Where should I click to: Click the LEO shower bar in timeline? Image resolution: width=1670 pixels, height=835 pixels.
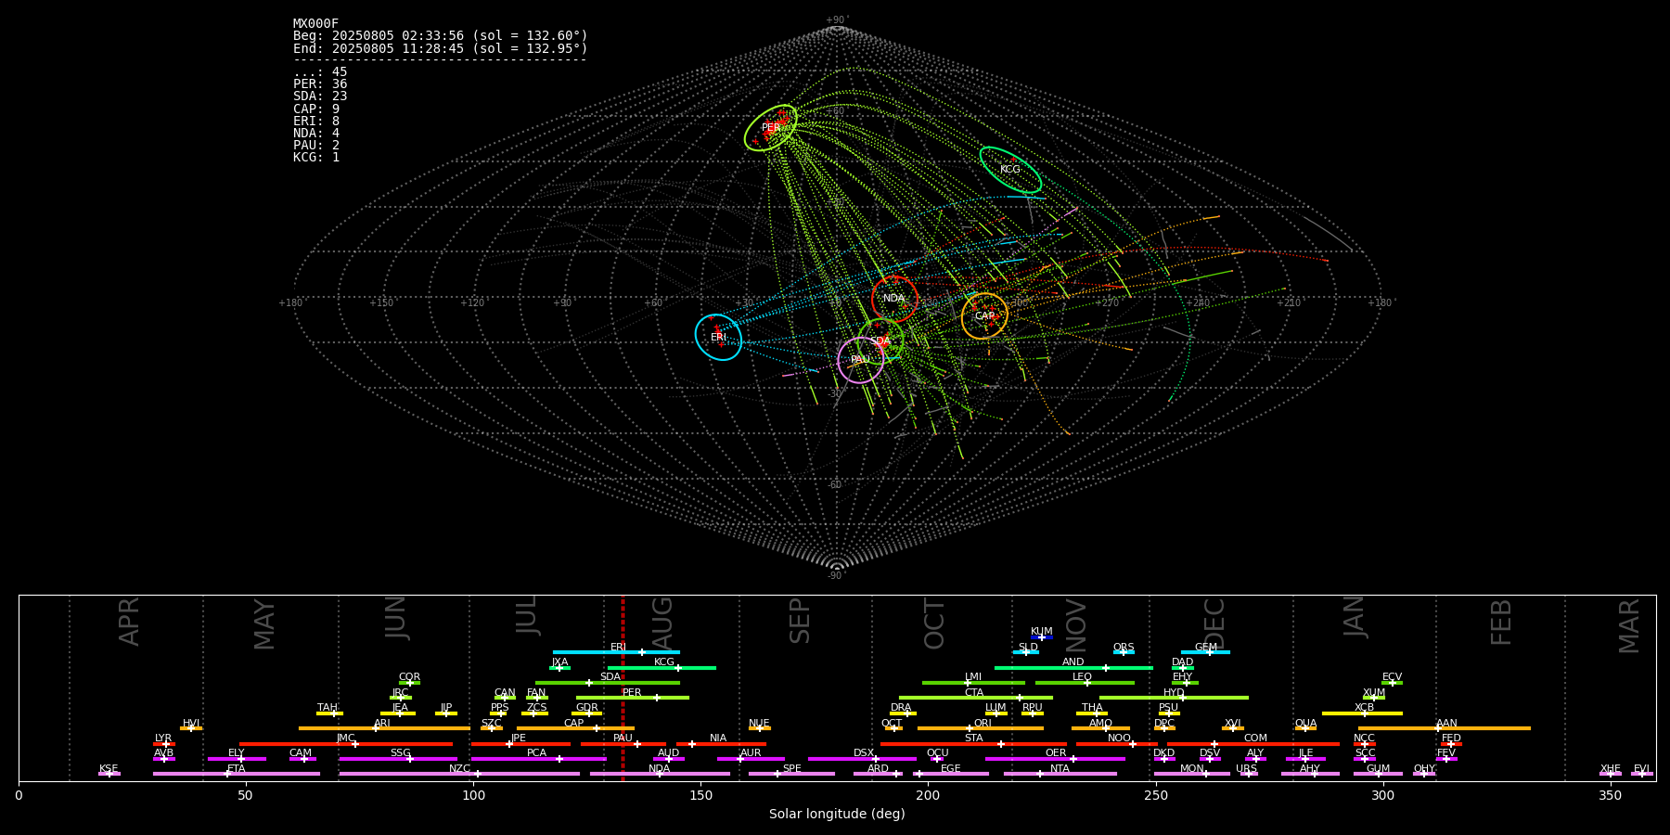click(1085, 683)
